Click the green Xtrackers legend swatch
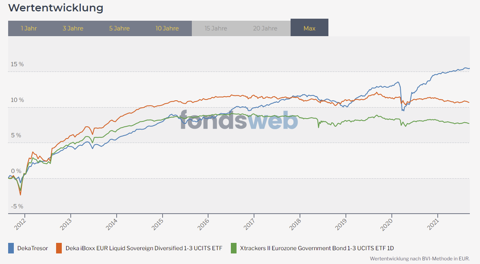Image resolution: width=480 pixels, height=264 pixels. pyautogui.click(x=234, y=248)
